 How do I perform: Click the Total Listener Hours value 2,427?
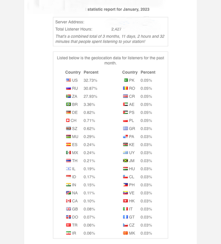[116, 29]
